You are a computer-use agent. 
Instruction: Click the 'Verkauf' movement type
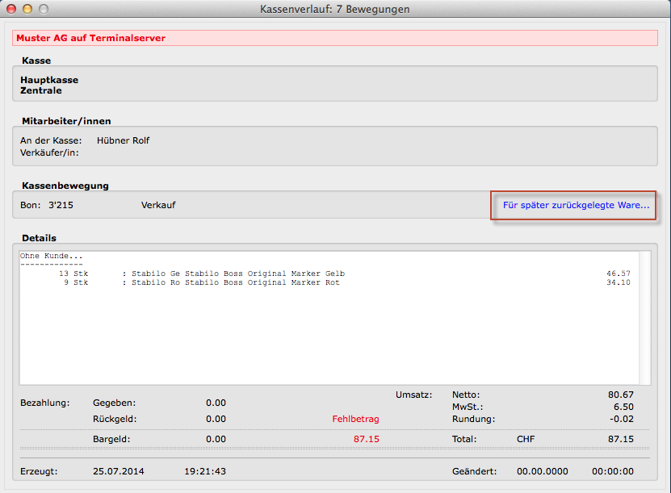tap(157, 205)
